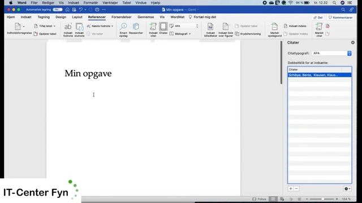Click the Indholdsfortegnelse icon
This screenshot has height=203, width=362.
click(18, 27)
